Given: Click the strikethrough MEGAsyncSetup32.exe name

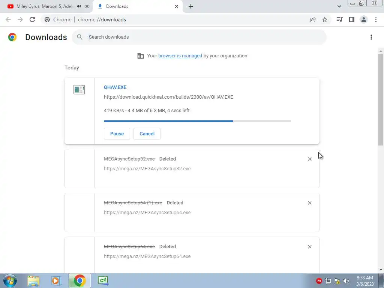Looking at the screenshot, I should click(x=129, y=159).
